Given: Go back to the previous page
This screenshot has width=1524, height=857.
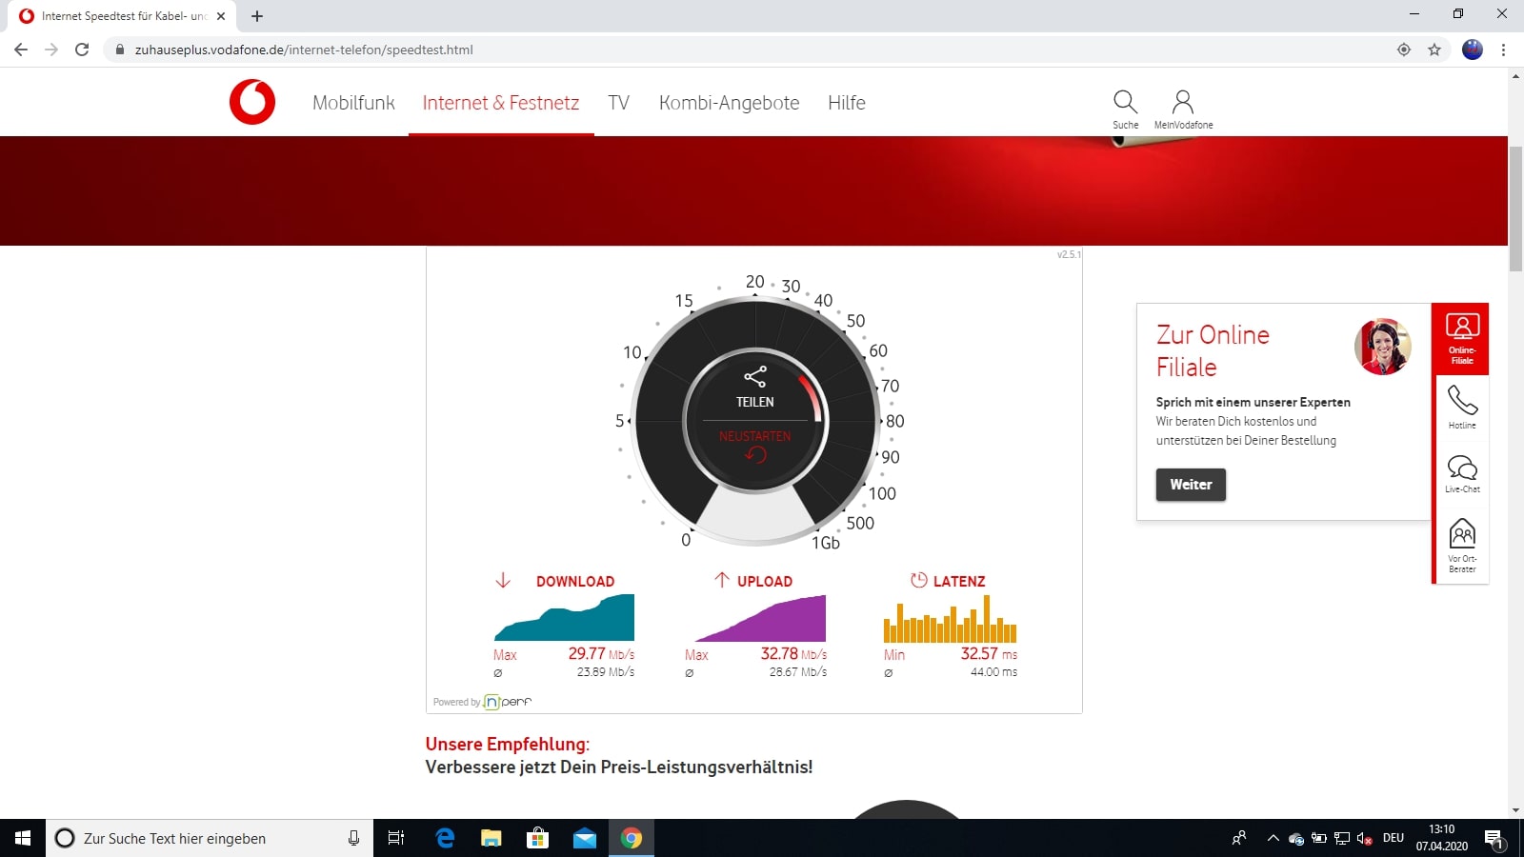Looking at the screenshot, I should tap(21, 50).
